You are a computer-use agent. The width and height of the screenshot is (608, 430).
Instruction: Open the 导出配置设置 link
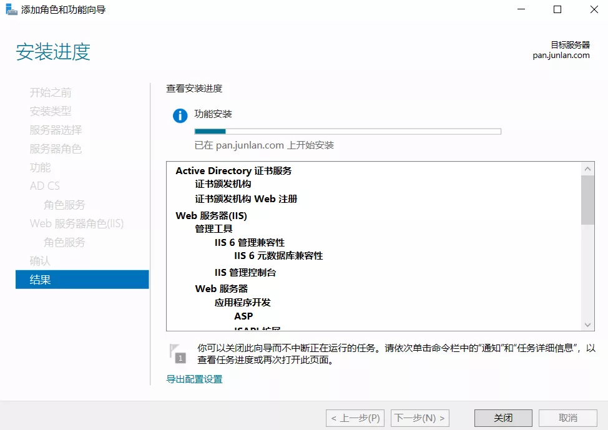[x=194, y=379]
